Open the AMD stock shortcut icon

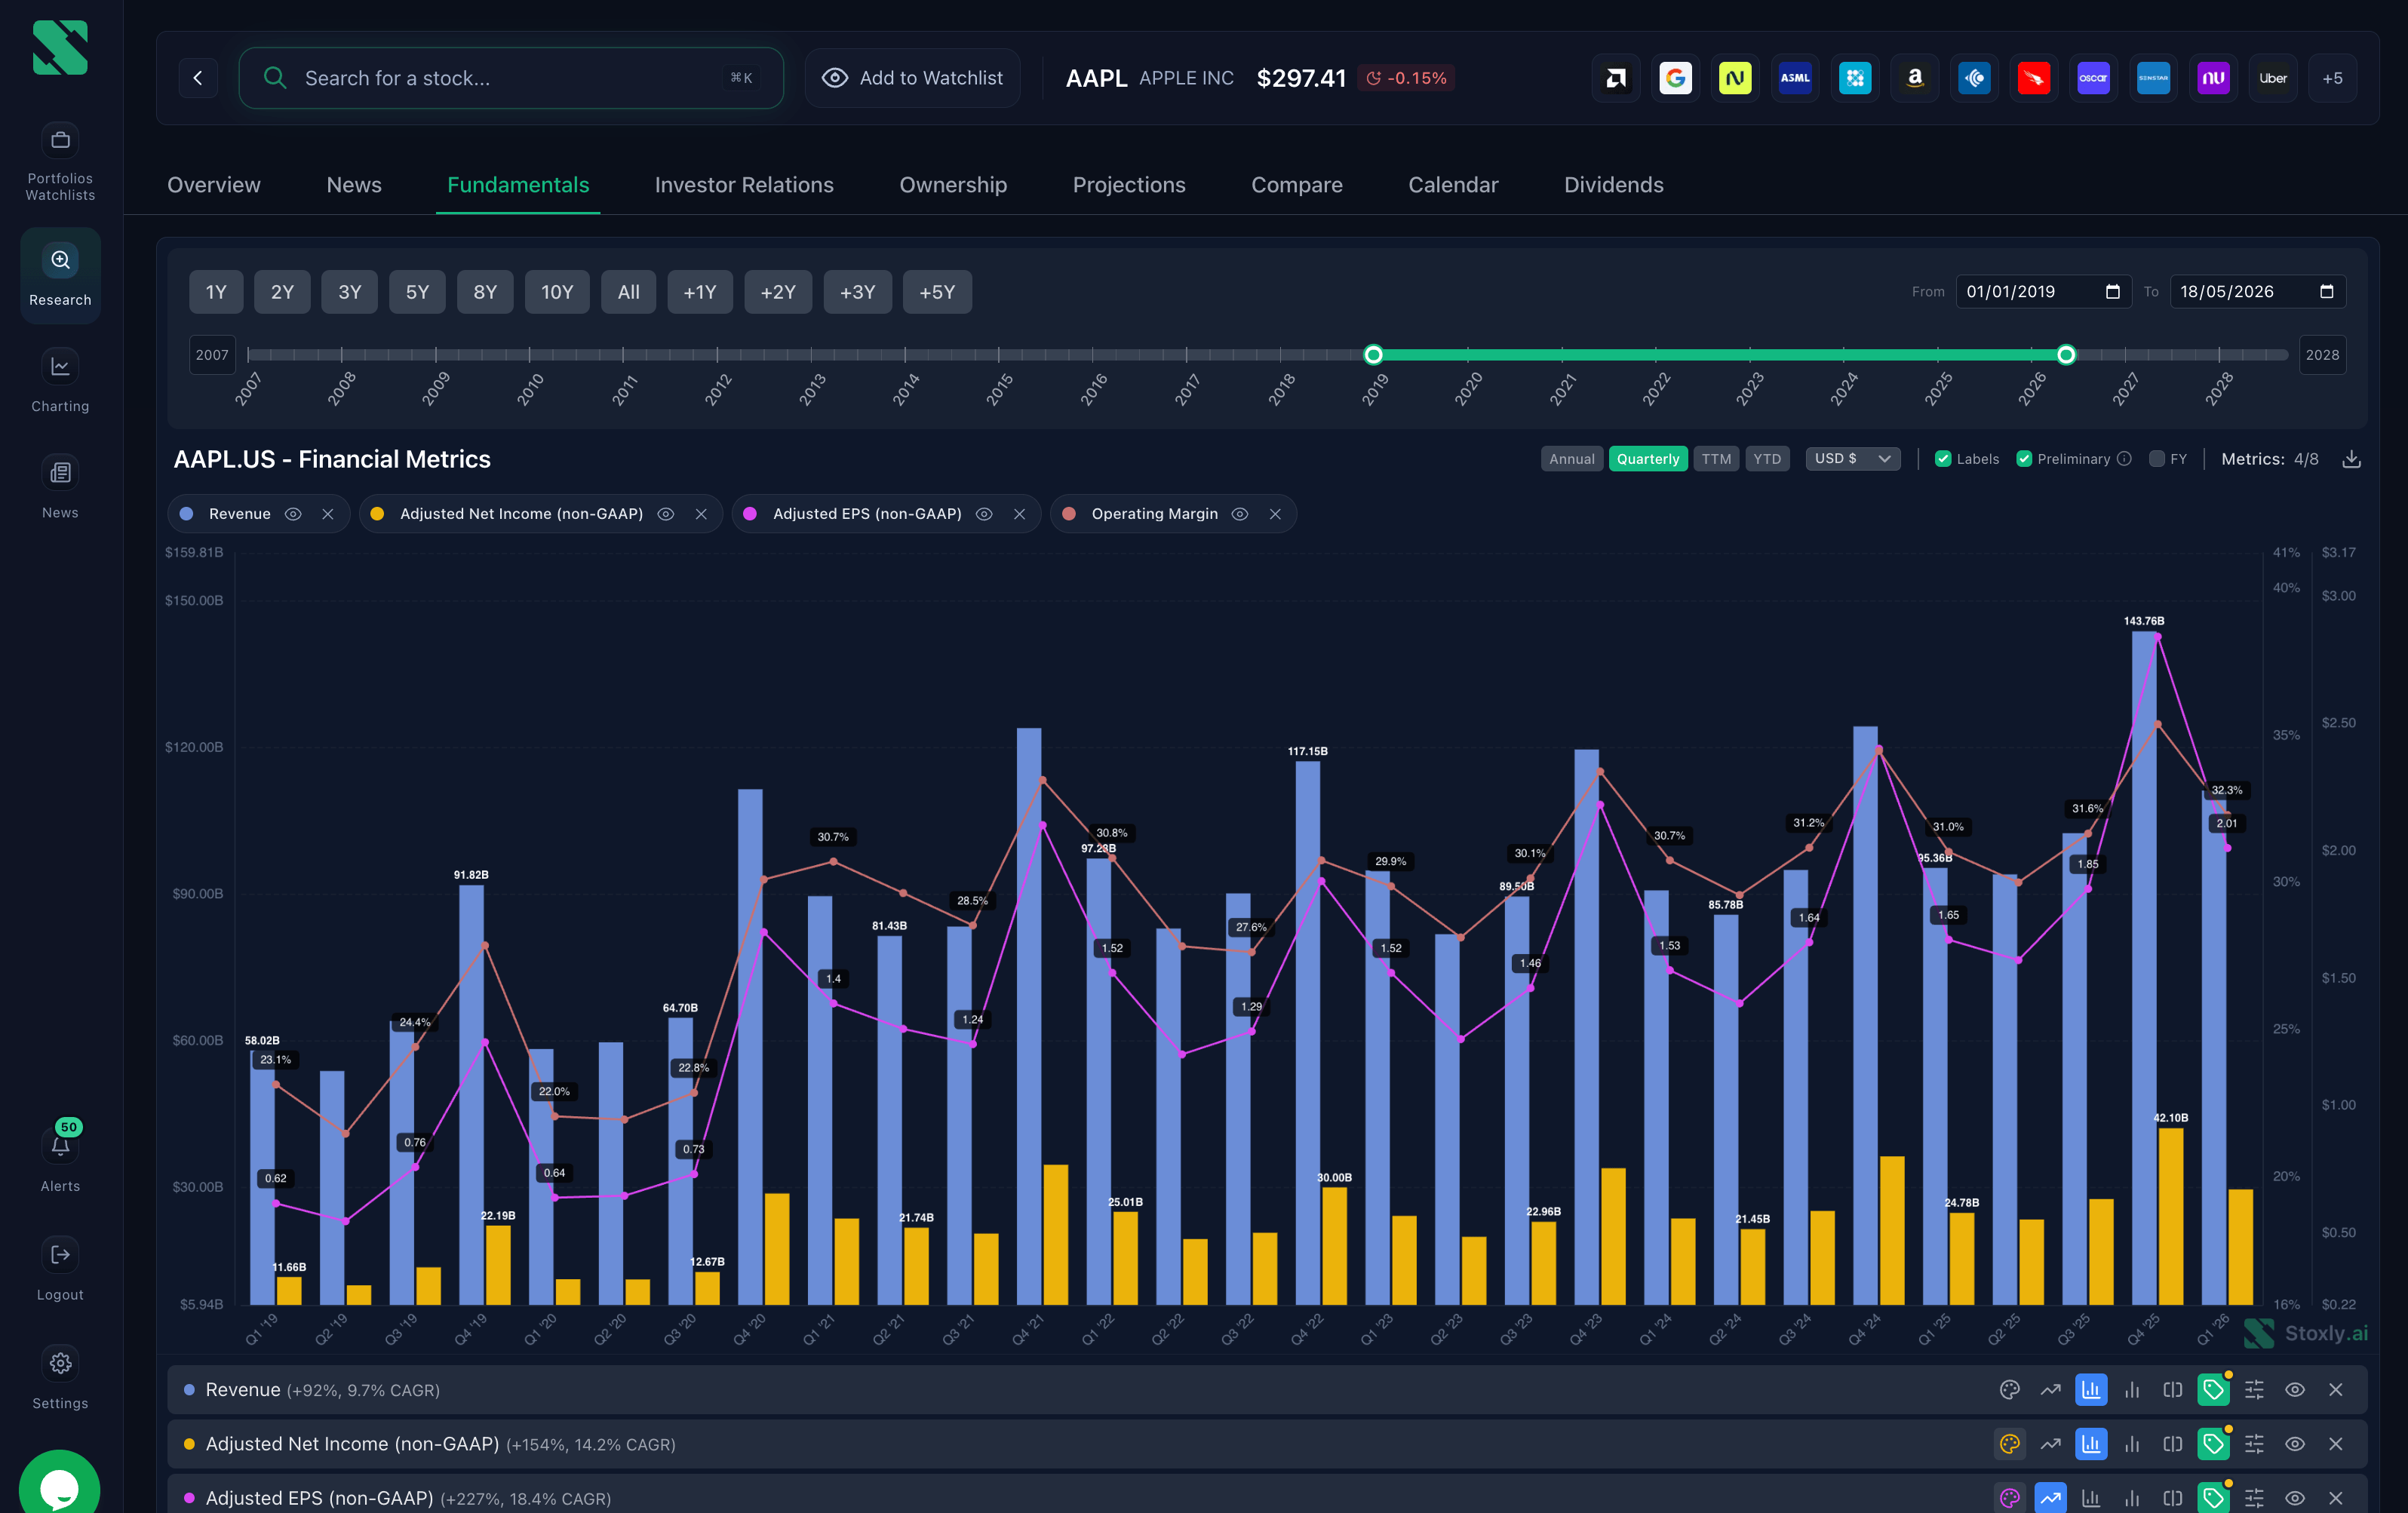1616,78
